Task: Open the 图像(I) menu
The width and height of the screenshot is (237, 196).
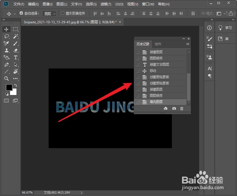Action: pyautogui.click(x=48, y=4)
